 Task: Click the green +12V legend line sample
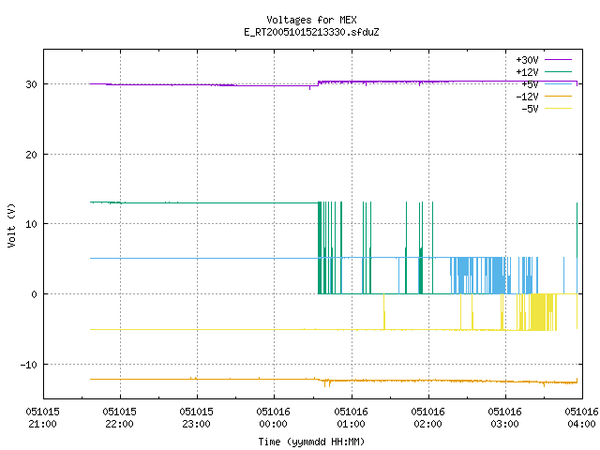pyautogui.click(x=558, y=71)
